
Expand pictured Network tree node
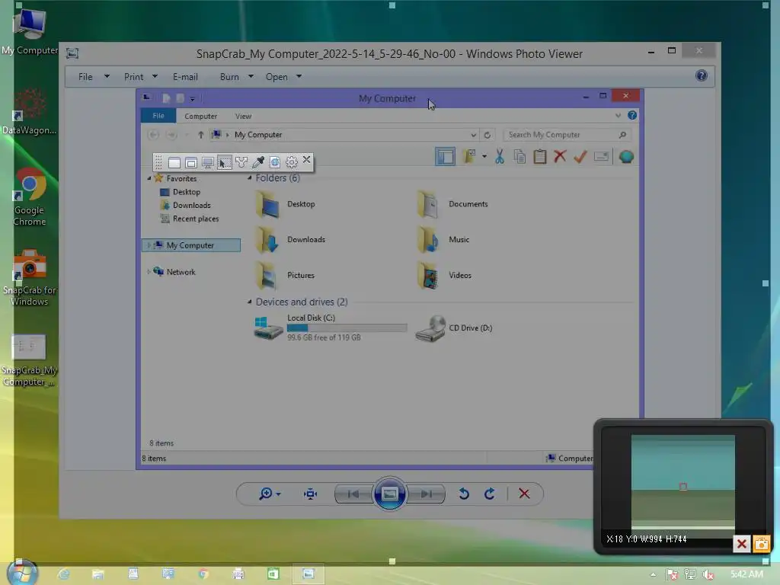pos(149,272)
